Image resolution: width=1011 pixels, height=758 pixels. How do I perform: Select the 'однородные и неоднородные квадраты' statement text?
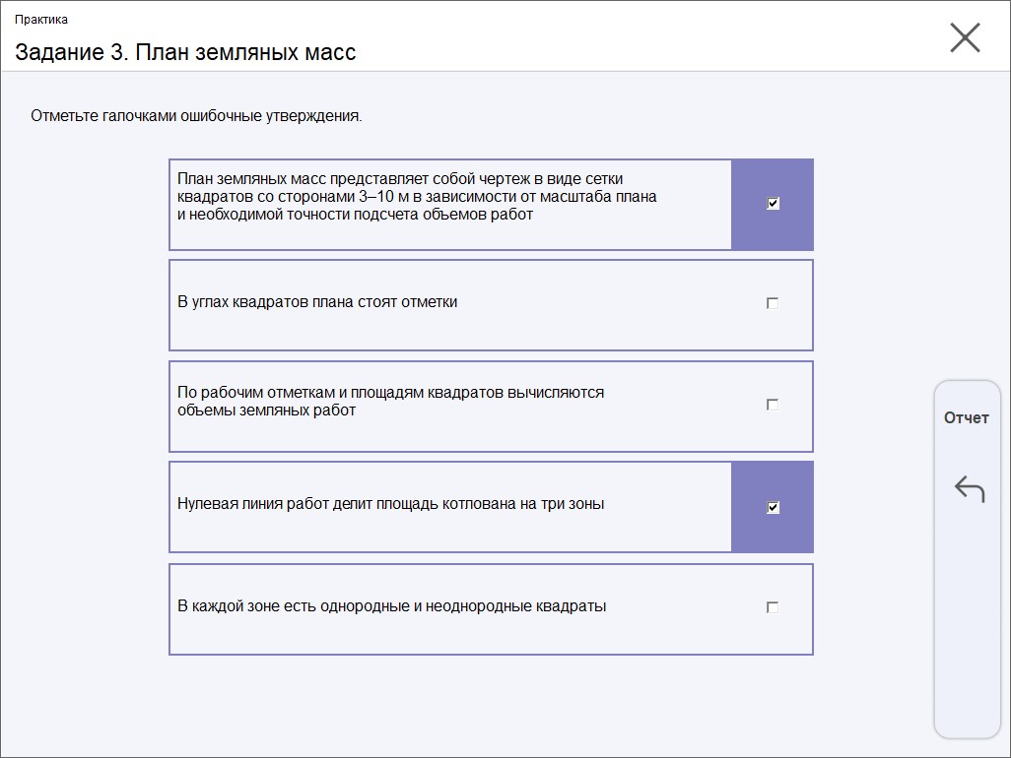391,606
